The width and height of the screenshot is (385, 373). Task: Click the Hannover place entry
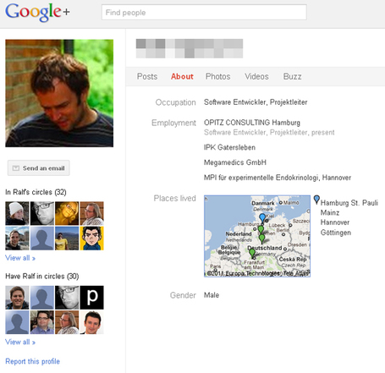[335, 222]
